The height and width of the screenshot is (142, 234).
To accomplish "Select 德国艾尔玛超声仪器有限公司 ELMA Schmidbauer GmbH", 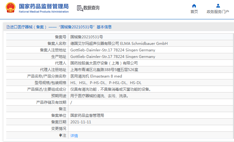I will (x=119, y=44).
